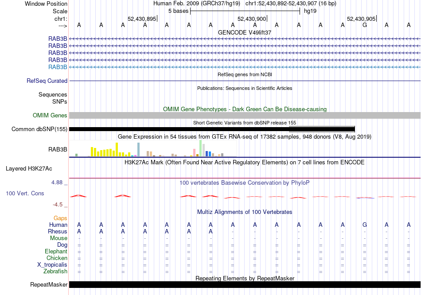Image resolution: width=421 pixels, height=295 pixels.
Task: Click the Gaps row label
Action: click(x=60, y=218)
